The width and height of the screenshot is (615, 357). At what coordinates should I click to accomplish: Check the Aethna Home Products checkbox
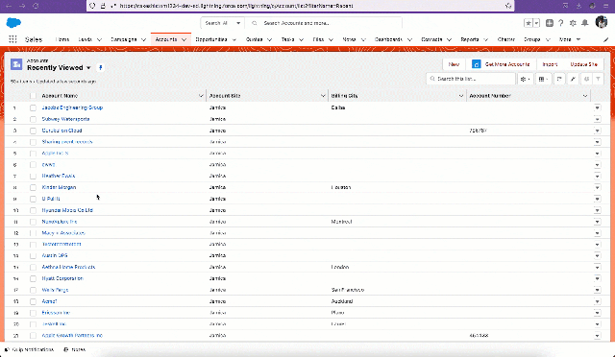(x=33, y=267)
